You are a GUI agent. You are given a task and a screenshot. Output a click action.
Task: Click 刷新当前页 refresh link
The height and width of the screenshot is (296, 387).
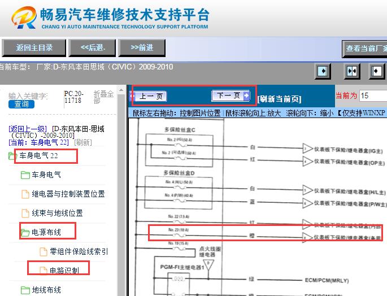click(279, 99)
